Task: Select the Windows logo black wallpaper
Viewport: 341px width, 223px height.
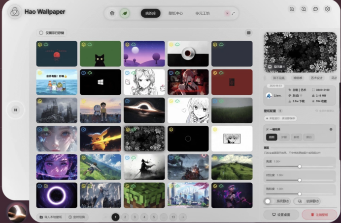Action: click(x=100, y=82)
